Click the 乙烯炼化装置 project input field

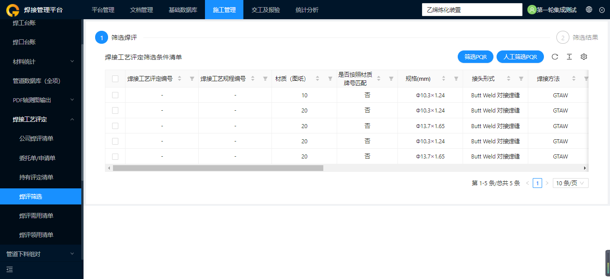[472, 10]
